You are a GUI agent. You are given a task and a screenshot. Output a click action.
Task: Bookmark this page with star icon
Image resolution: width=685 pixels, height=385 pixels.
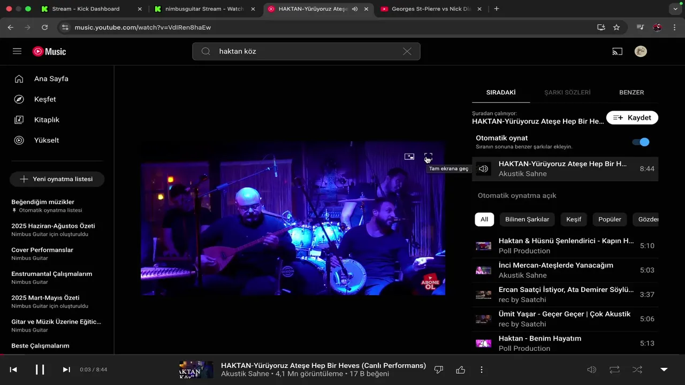[616, 27]
